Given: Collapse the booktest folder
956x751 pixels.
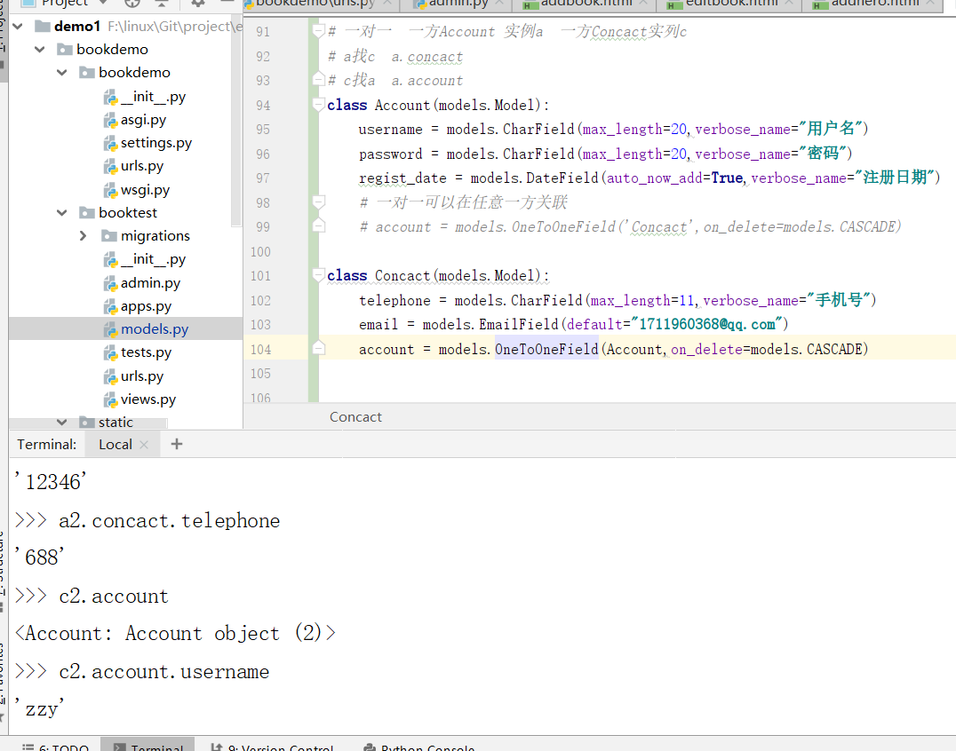Looking at the screenshot, I should coord(61,212).
